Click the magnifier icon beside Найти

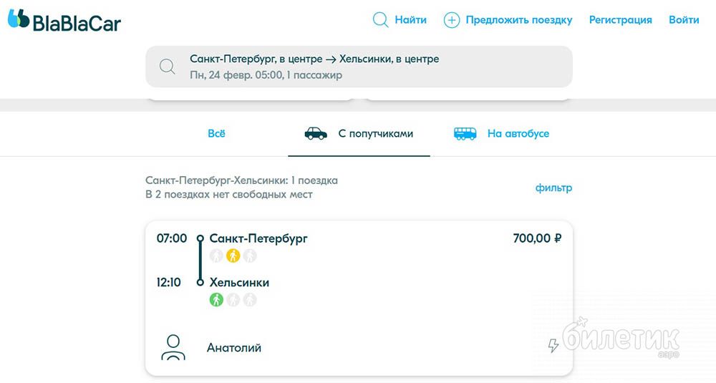point(381,20)
